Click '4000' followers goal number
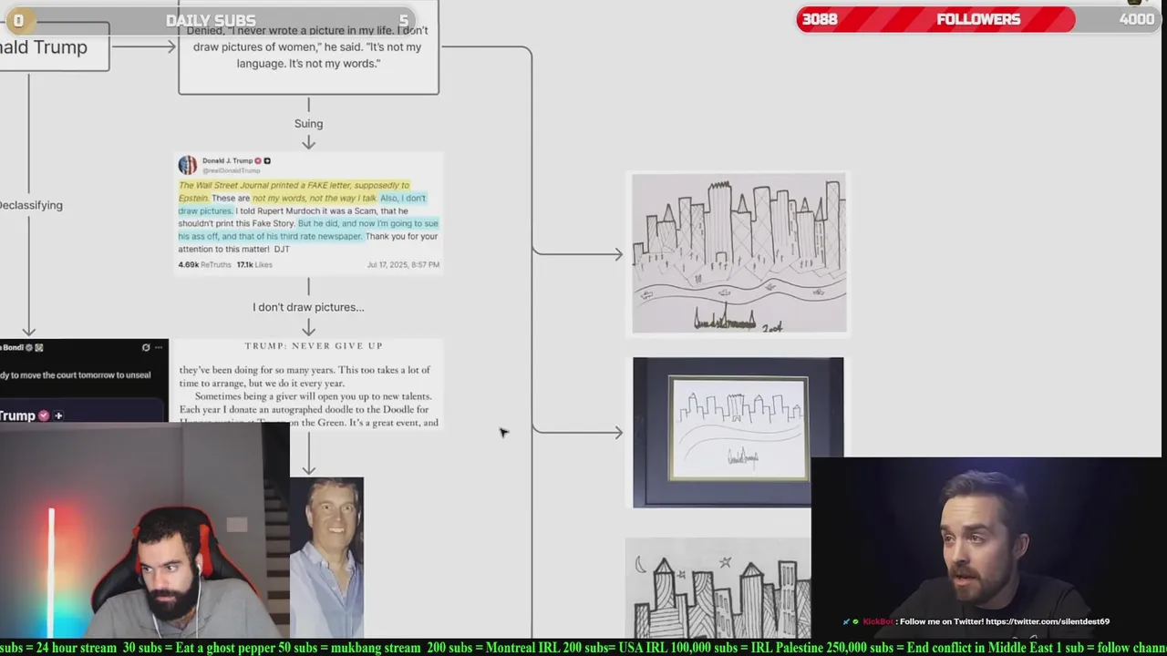Screen dimensions: 1167x656 [x=1136, y=19]
